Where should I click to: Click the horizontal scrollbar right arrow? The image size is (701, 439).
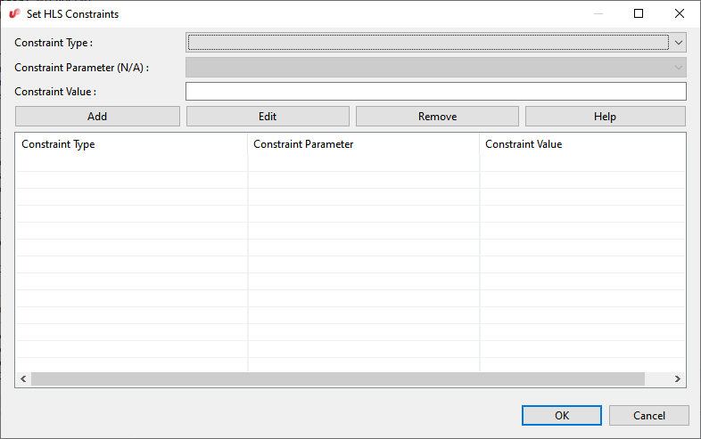[x=678, y=379]
